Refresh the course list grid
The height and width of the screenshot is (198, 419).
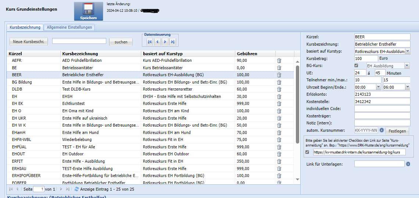(76, 189)
